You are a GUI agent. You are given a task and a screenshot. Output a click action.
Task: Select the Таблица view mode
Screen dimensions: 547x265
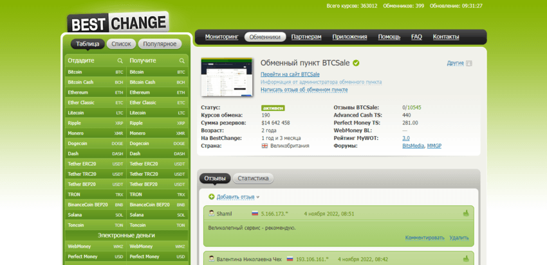[87, 44]
